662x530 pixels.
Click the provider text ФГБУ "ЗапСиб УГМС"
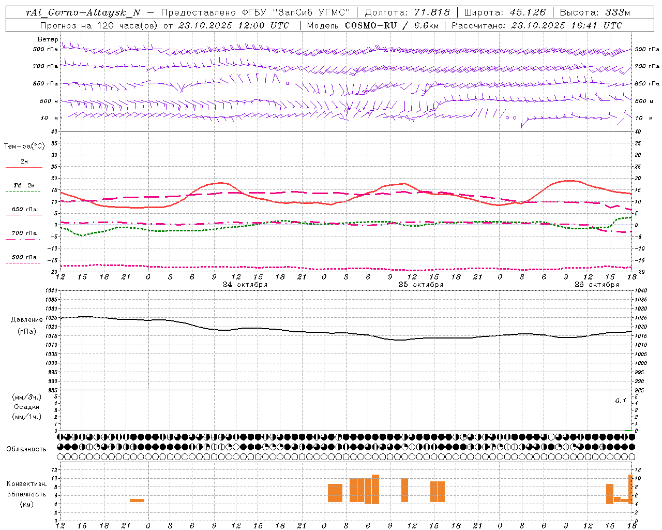[x=296, y=12]
